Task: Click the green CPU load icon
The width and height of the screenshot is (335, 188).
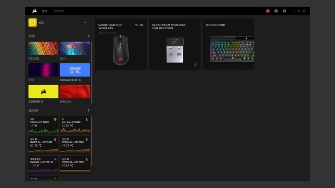Action: click(x=55, y=119)
